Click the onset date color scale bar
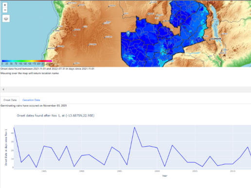Viewport: 251px width, 188px height. [27, 61]
